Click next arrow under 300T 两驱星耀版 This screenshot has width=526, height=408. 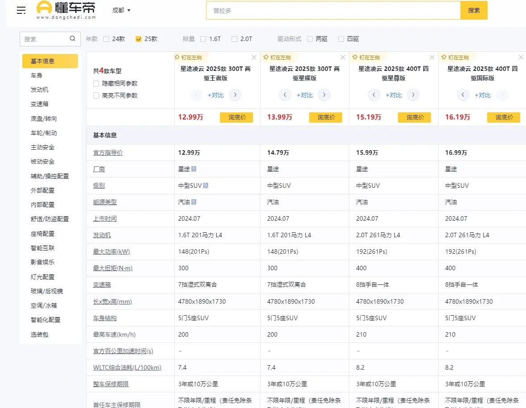click(x=324, y=95)
